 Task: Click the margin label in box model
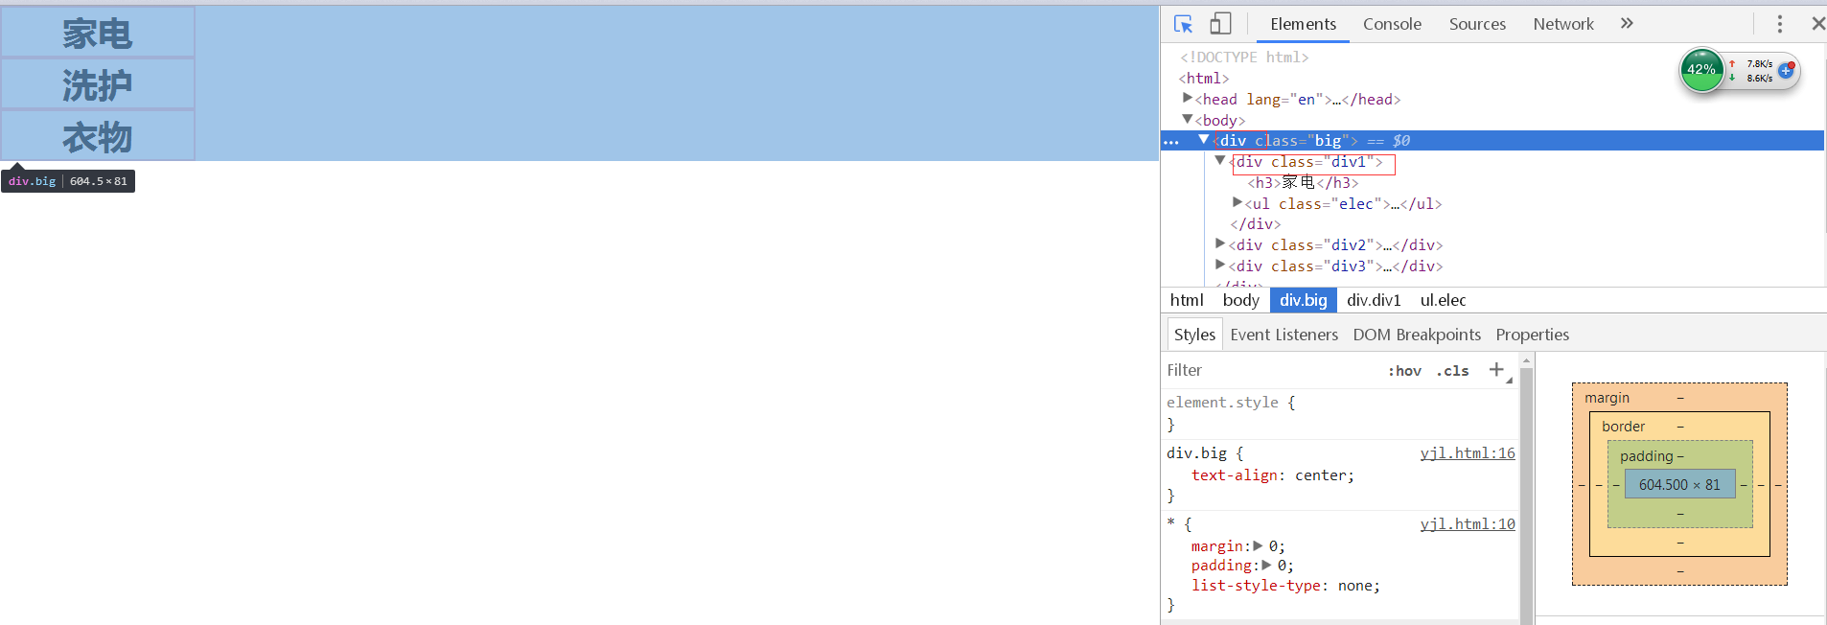1607,398
